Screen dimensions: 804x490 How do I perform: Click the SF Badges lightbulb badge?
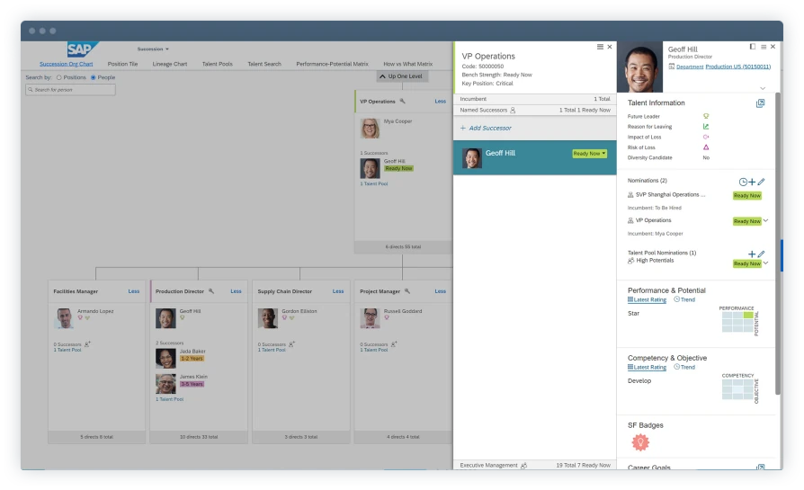[x=640, y=442]
